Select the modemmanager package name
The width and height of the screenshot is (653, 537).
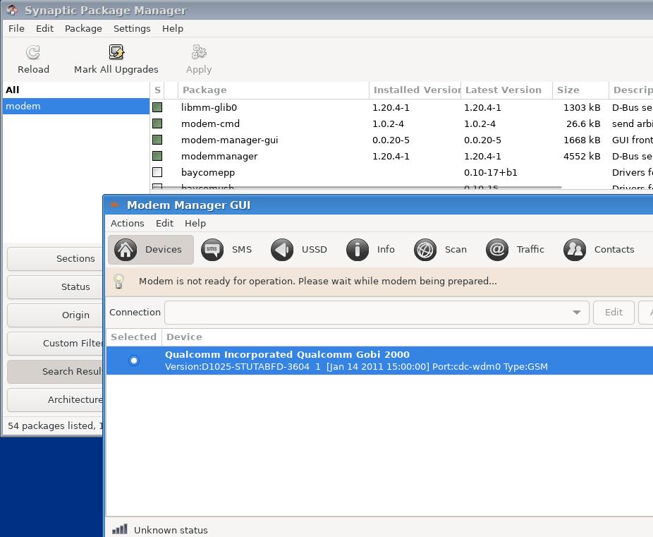tap(219, 156)
